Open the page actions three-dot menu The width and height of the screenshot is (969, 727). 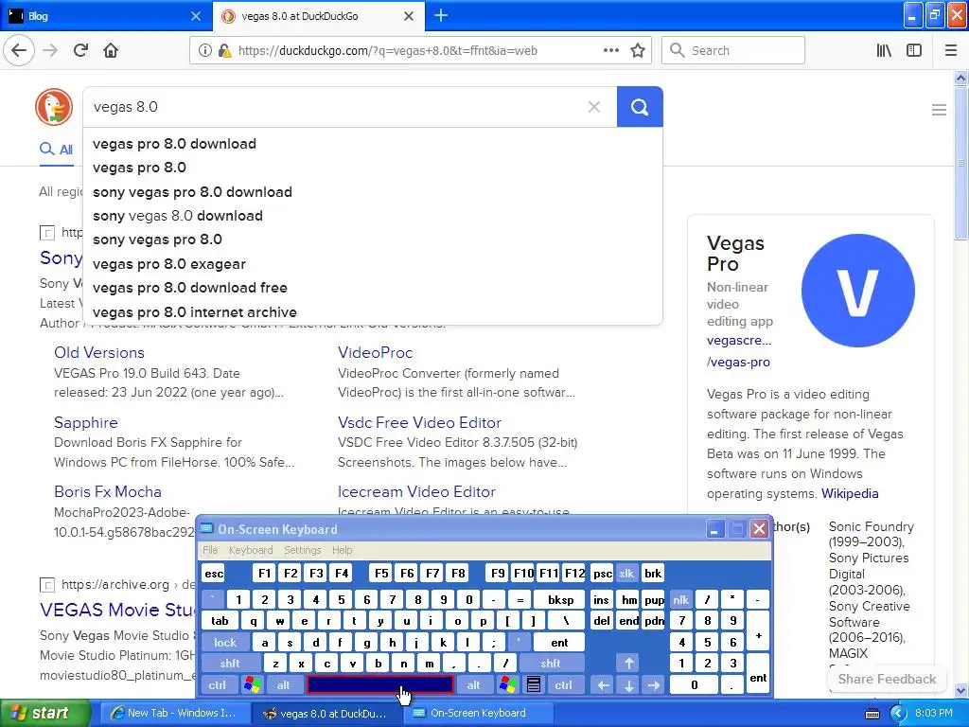[610, 50]
